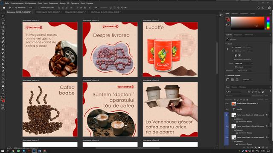
Task: Select the Hand tool
Action: coord(3,86)
